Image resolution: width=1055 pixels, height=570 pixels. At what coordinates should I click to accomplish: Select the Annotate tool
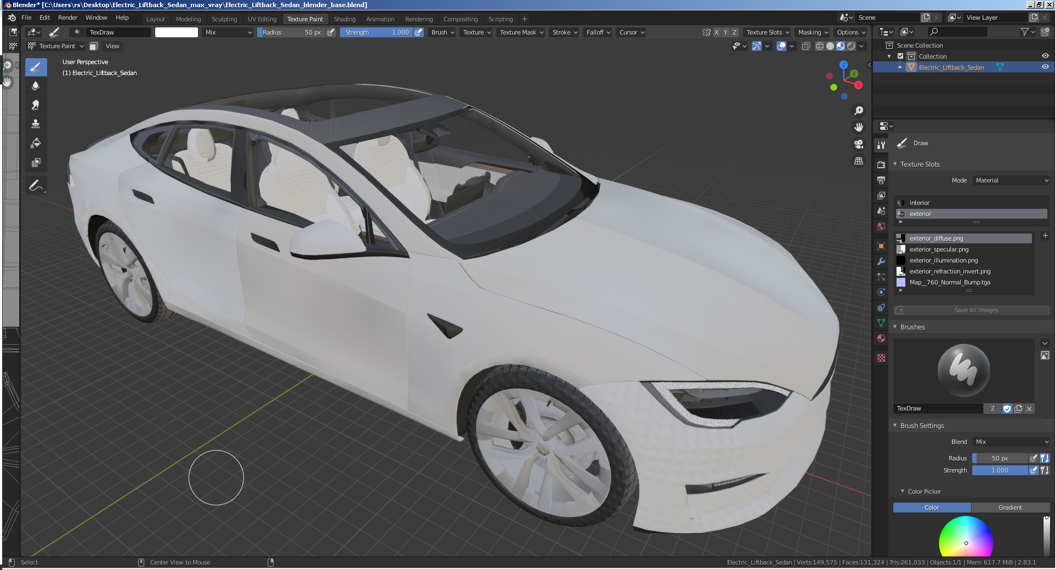point(36,186)
